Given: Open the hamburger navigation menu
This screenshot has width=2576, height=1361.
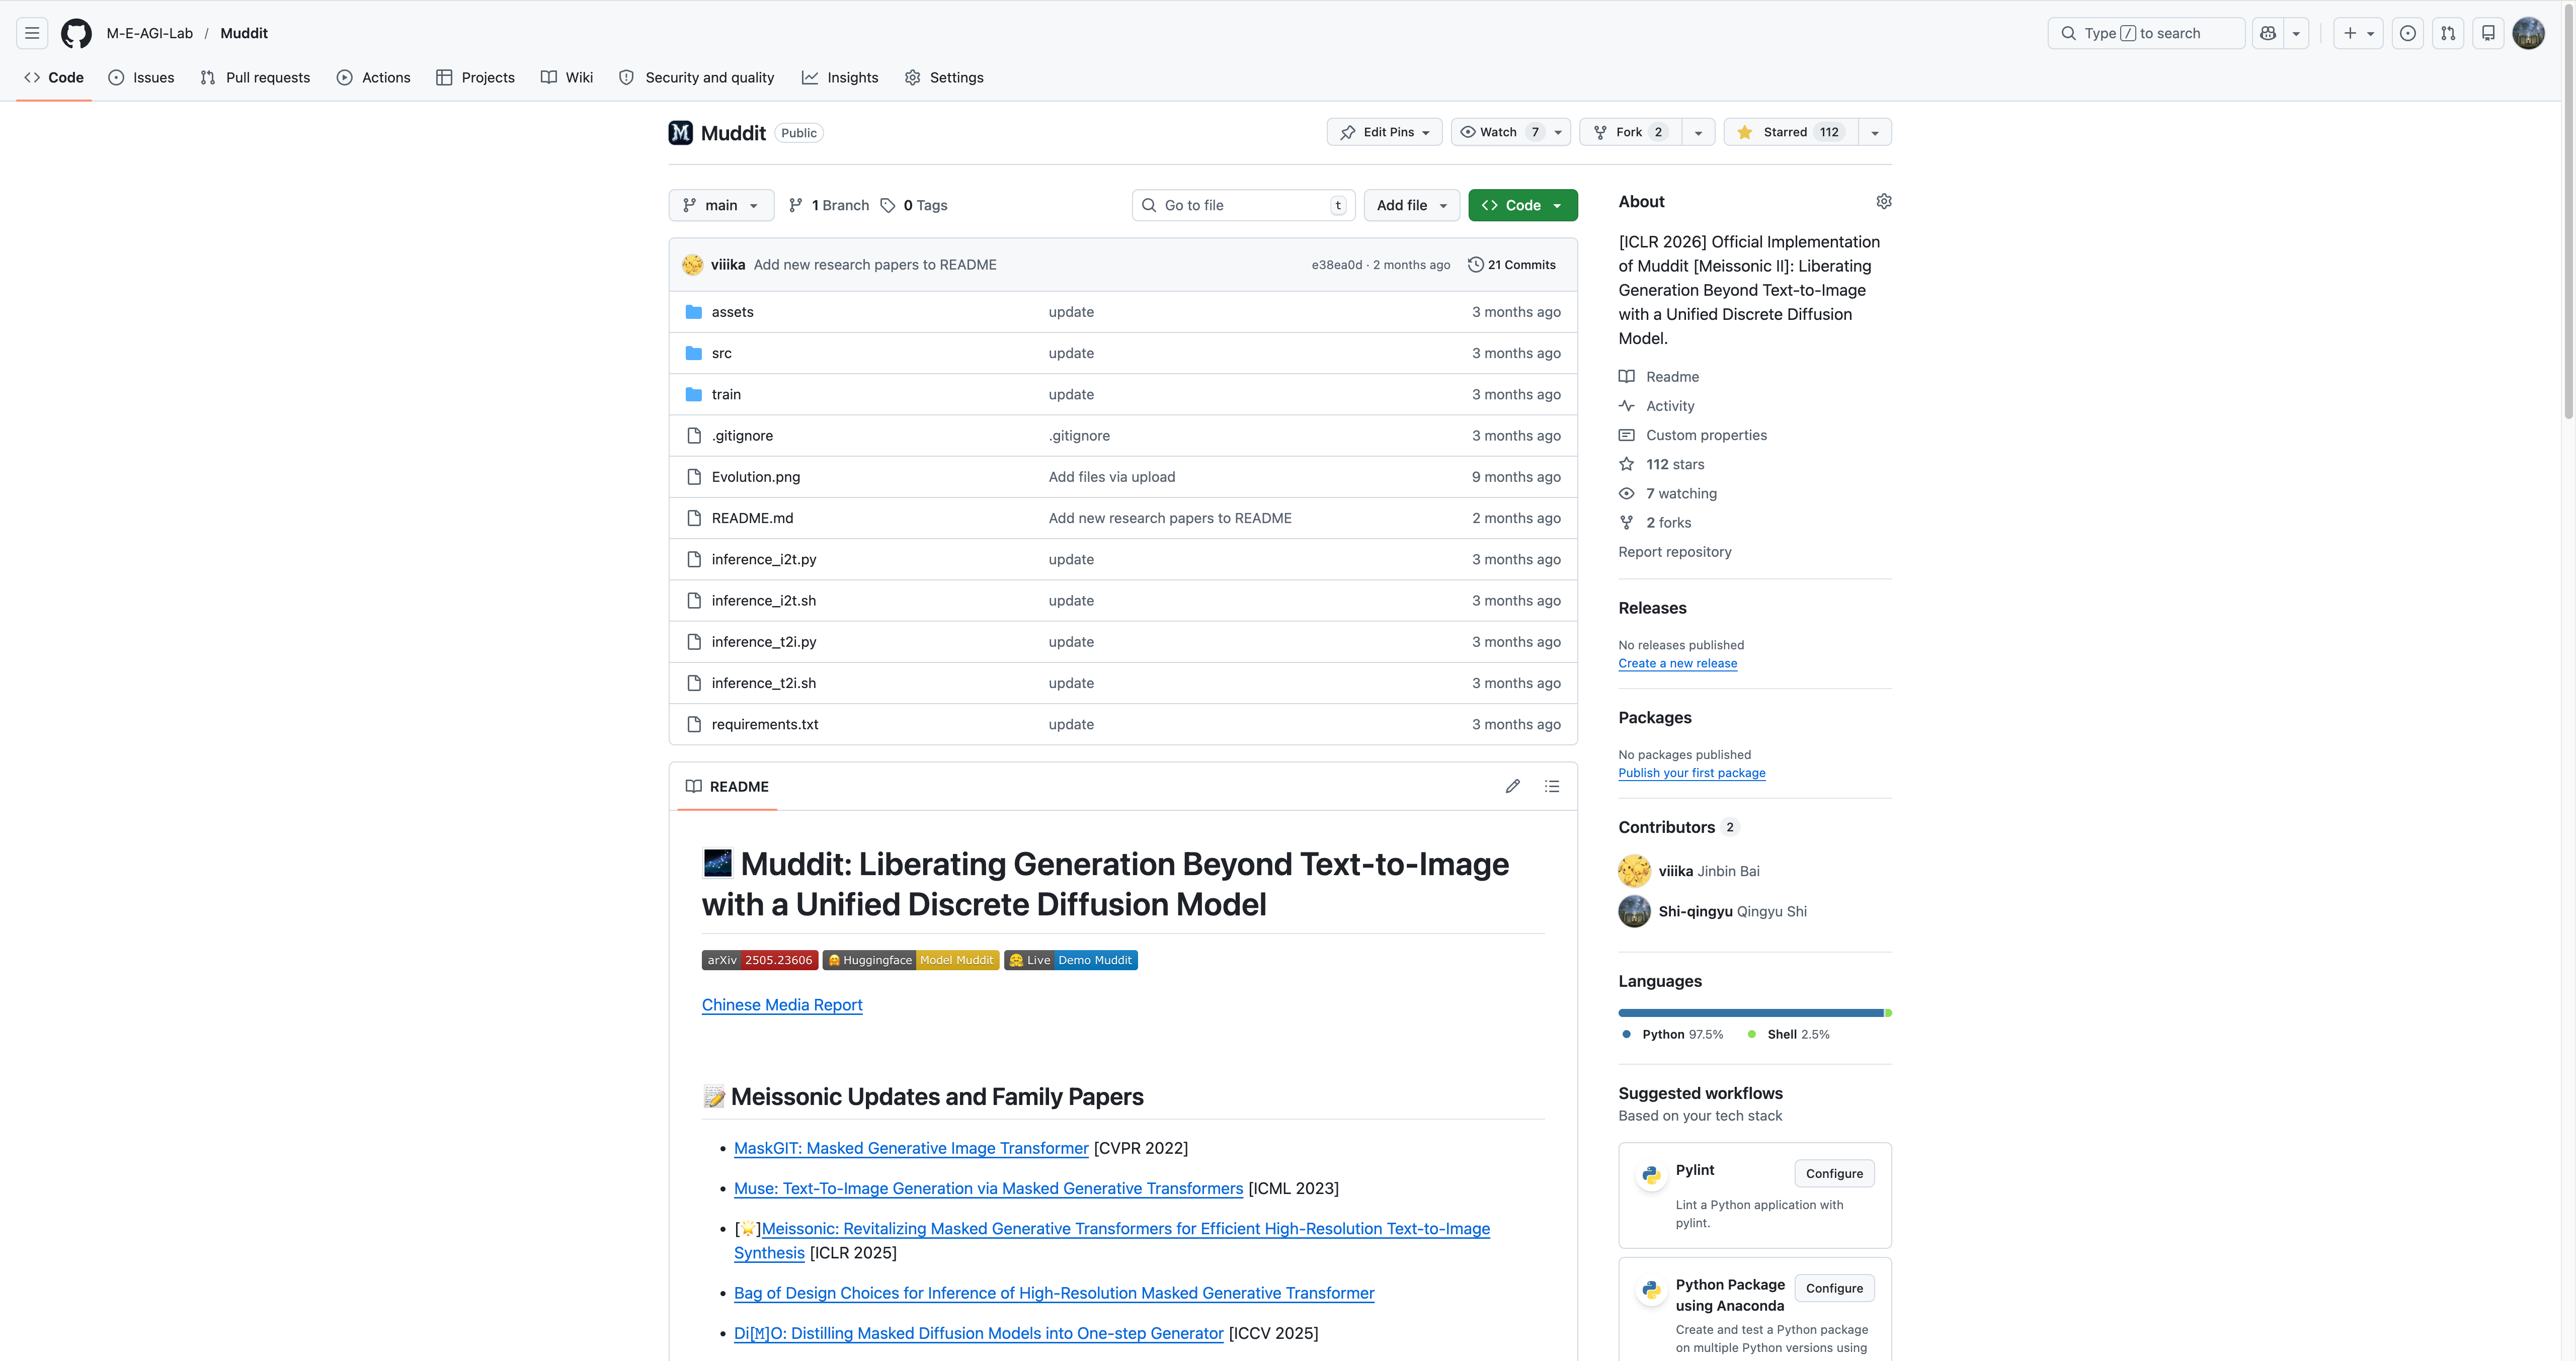Looking at the screenshot, I should [x=32, y=33].
